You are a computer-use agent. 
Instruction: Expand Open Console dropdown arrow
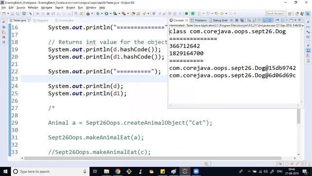[x=295, y=20]
